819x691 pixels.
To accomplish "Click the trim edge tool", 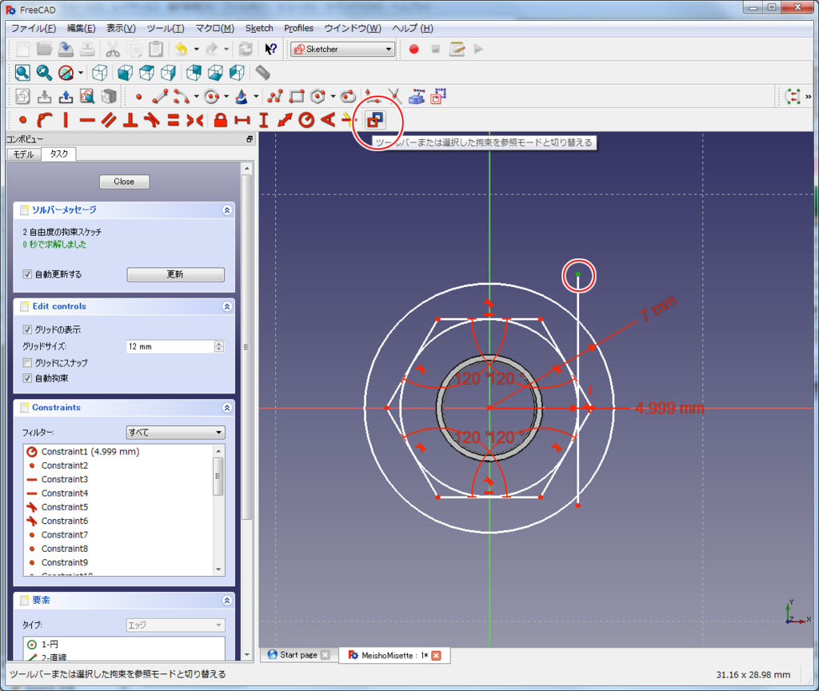I will tap(394, 97).
